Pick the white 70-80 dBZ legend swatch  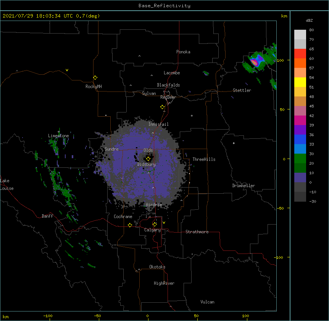[x=300, y=35]
